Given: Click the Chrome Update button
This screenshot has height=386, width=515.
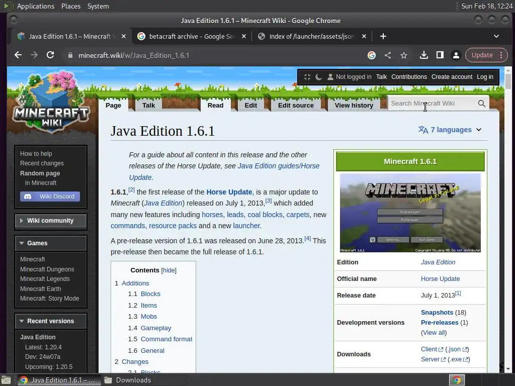Looking at the screenshot, I should click(x=482, y=55).
